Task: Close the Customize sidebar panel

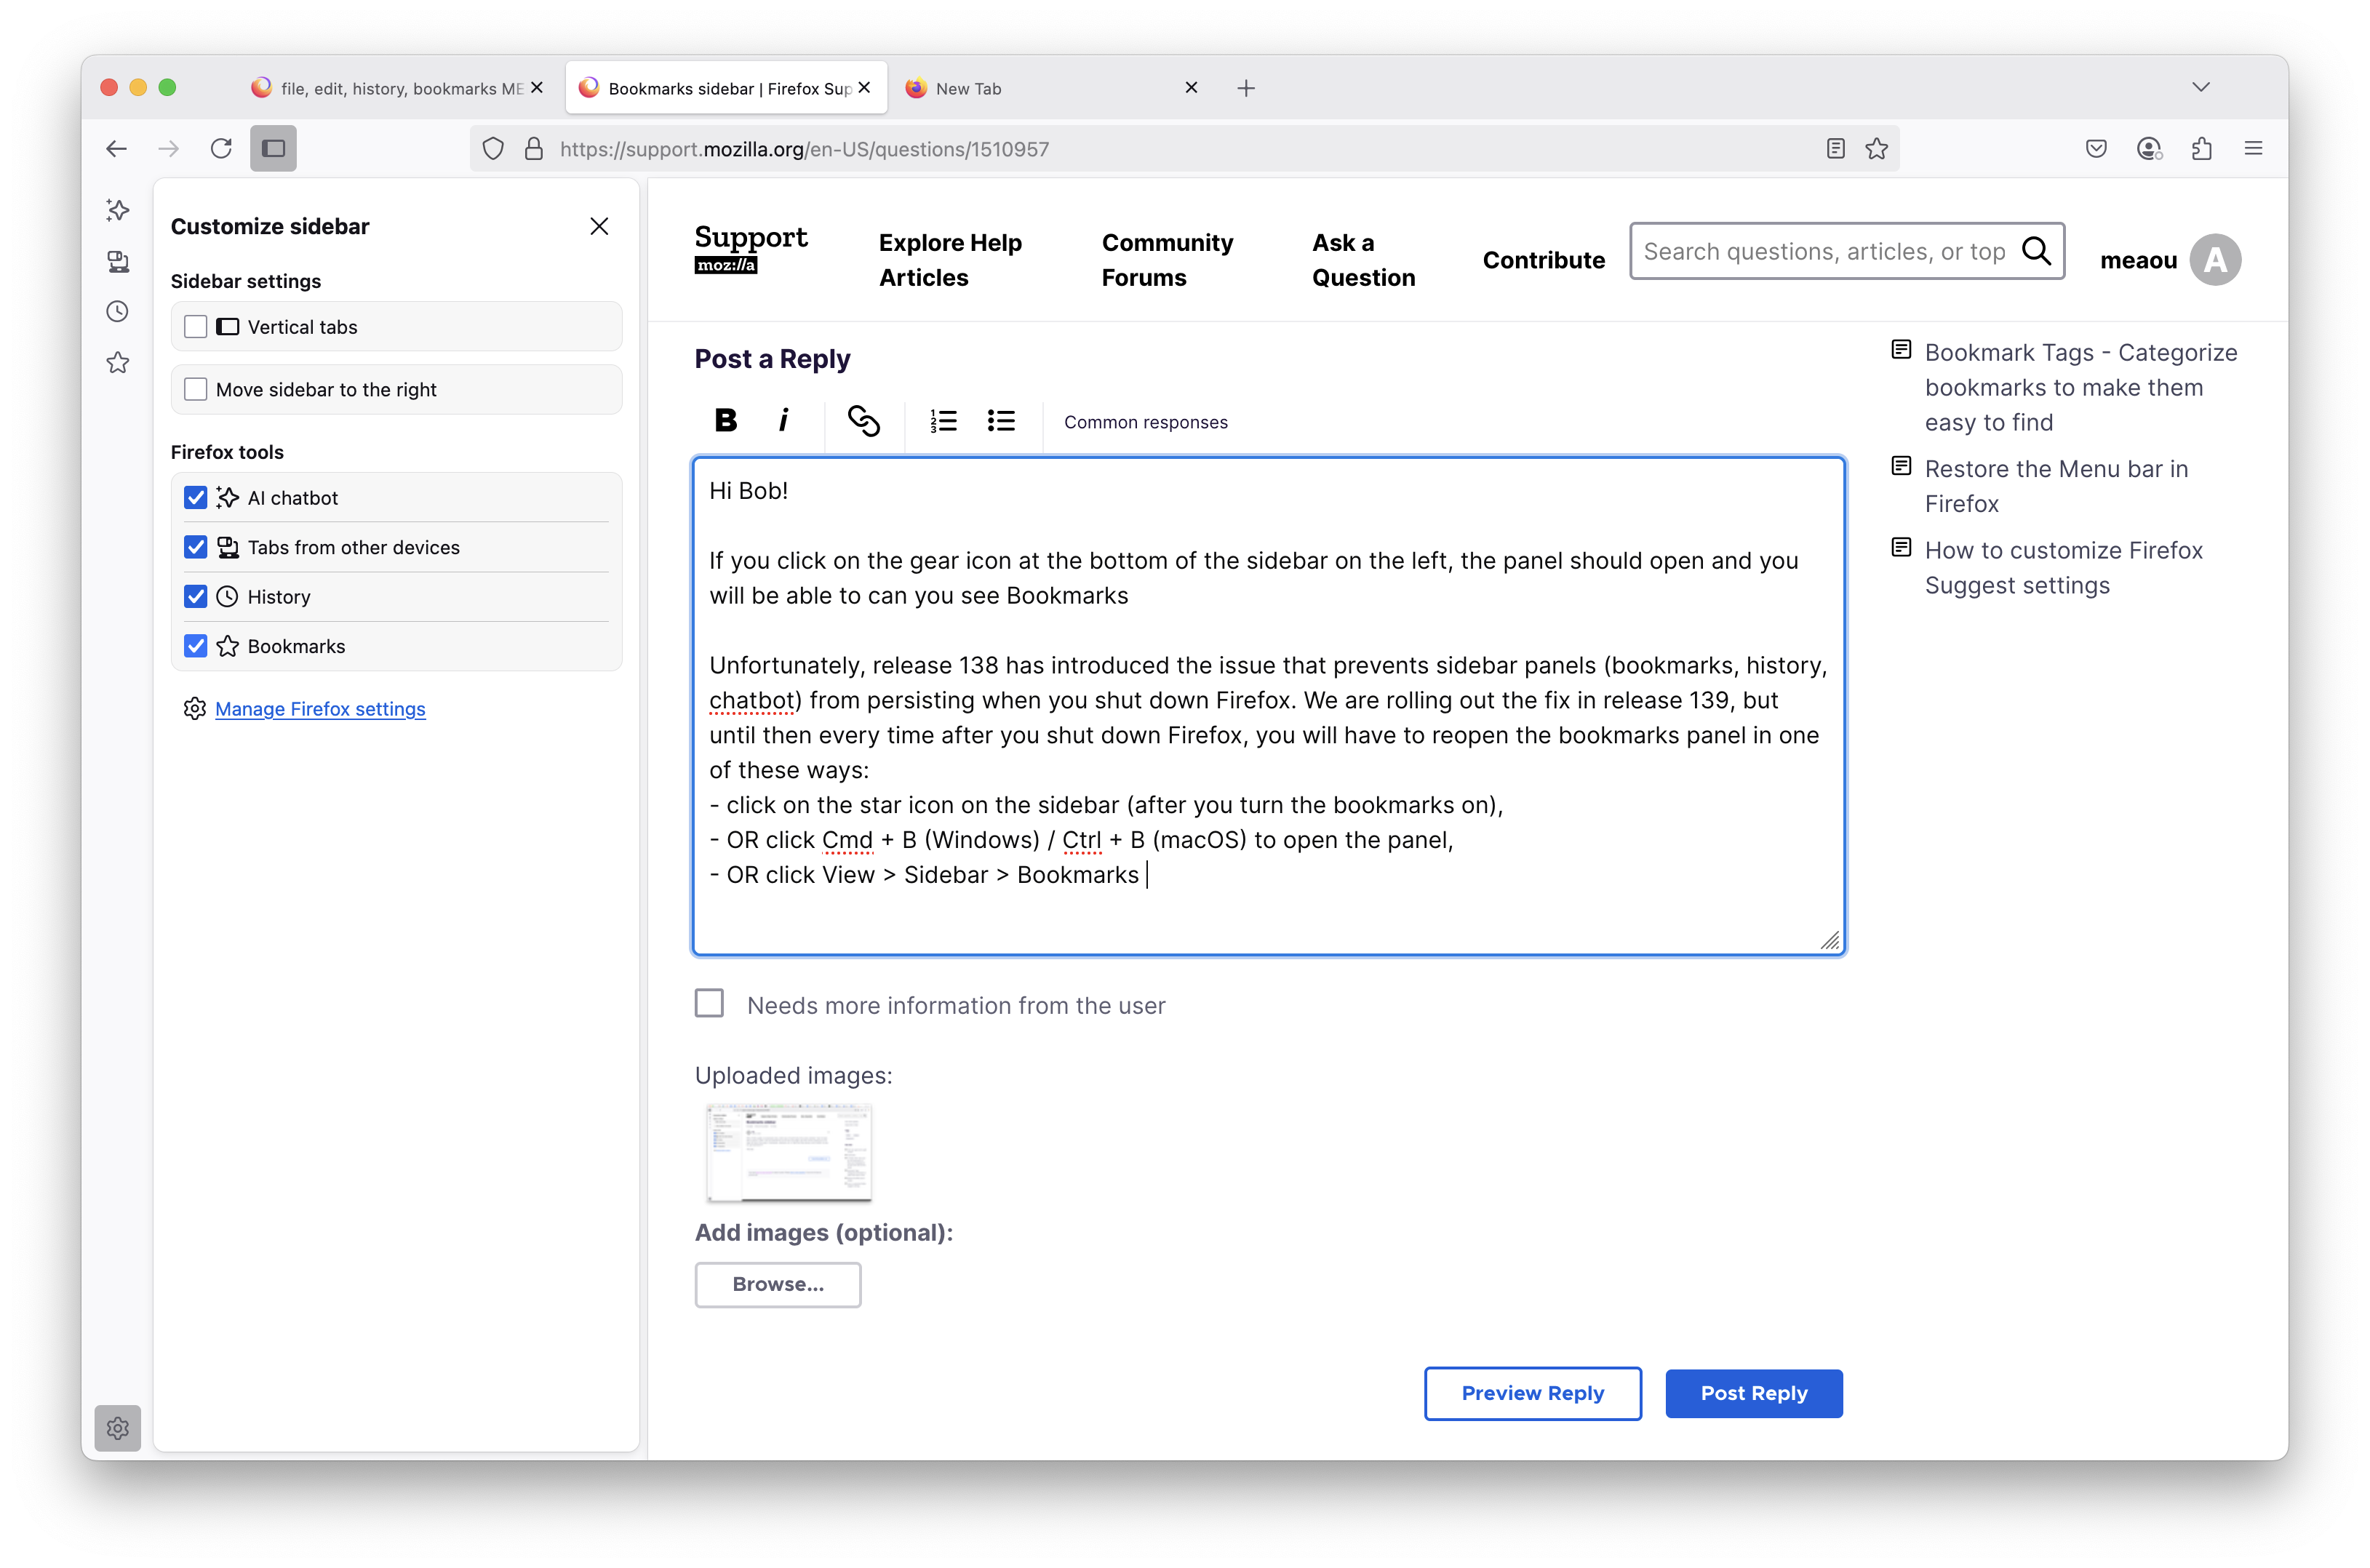Action: (599, 227)
